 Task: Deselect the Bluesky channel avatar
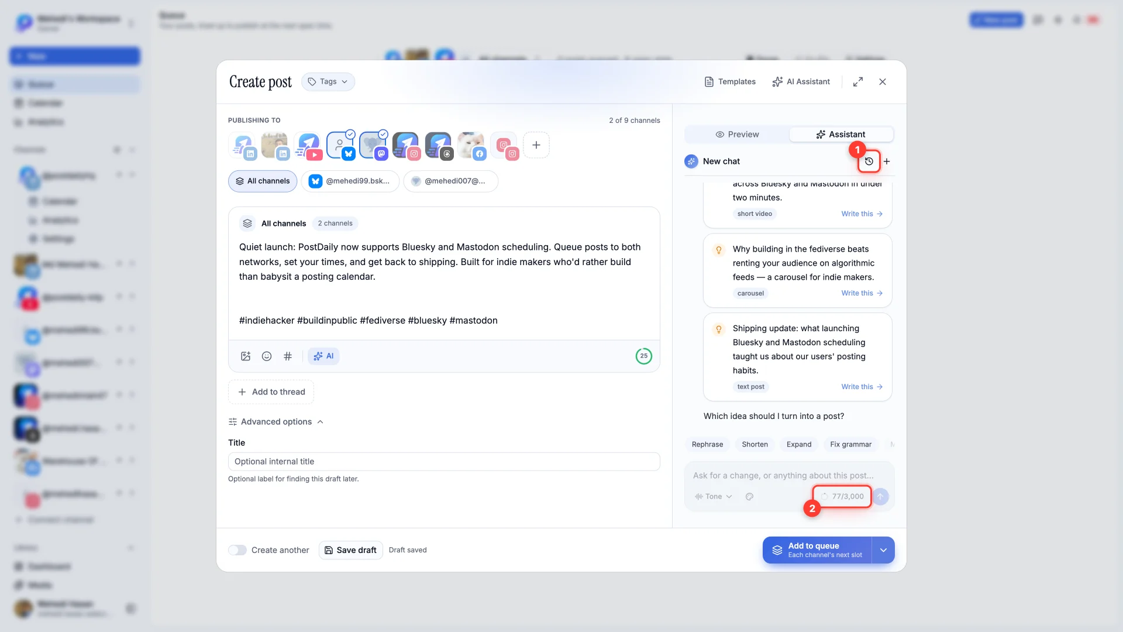[340, 145]
